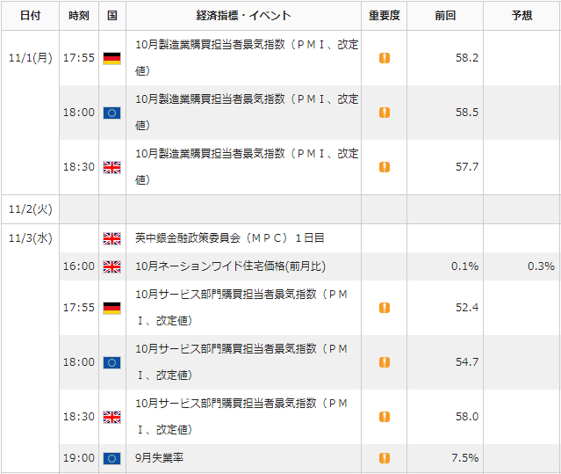The width and height of the screenshot is (561, 474).
Task: Click previous value 58.2
Action: point(467,58)
